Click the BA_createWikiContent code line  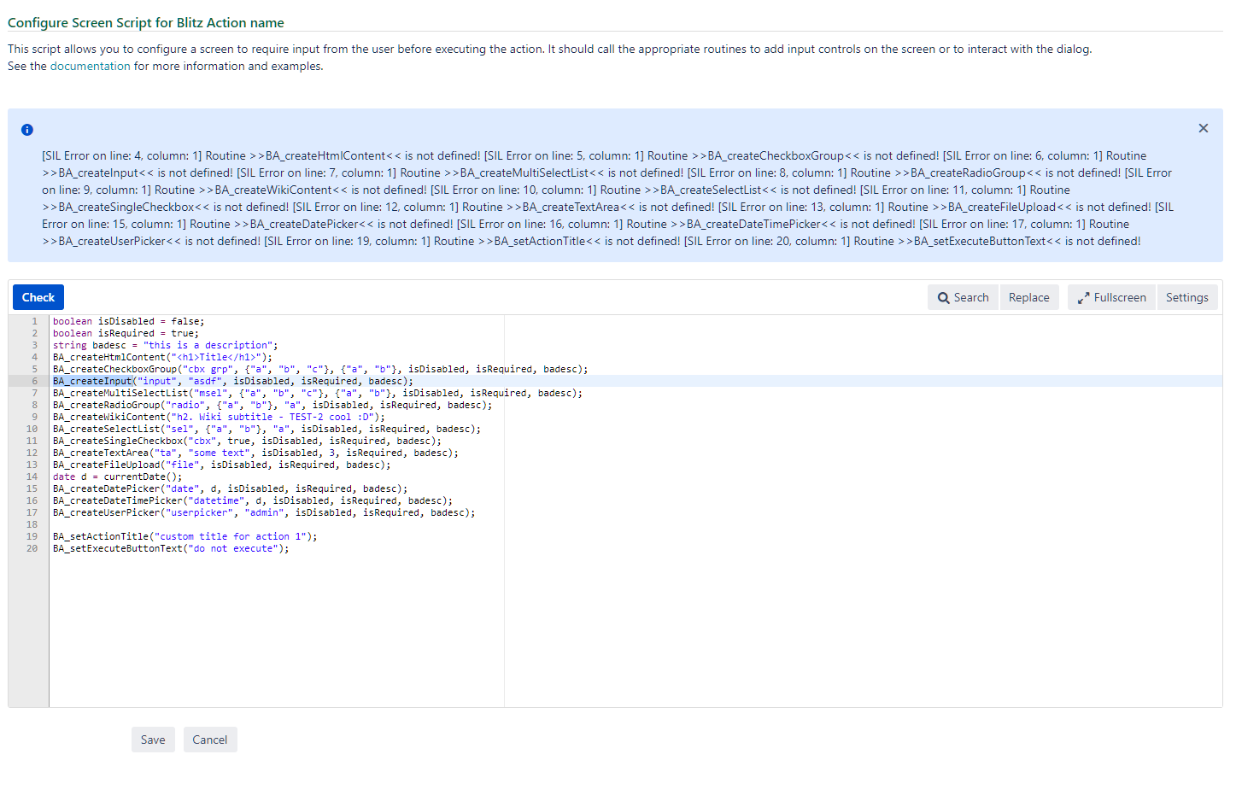pos(219,417)
